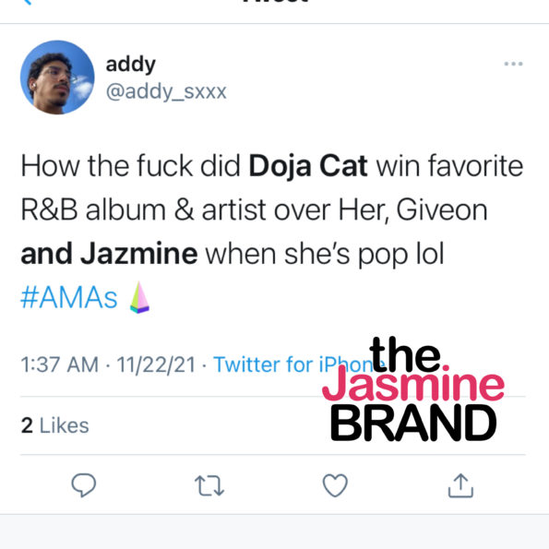
Task: Open the @addy_sxxx handle
Action: point(166,92)
